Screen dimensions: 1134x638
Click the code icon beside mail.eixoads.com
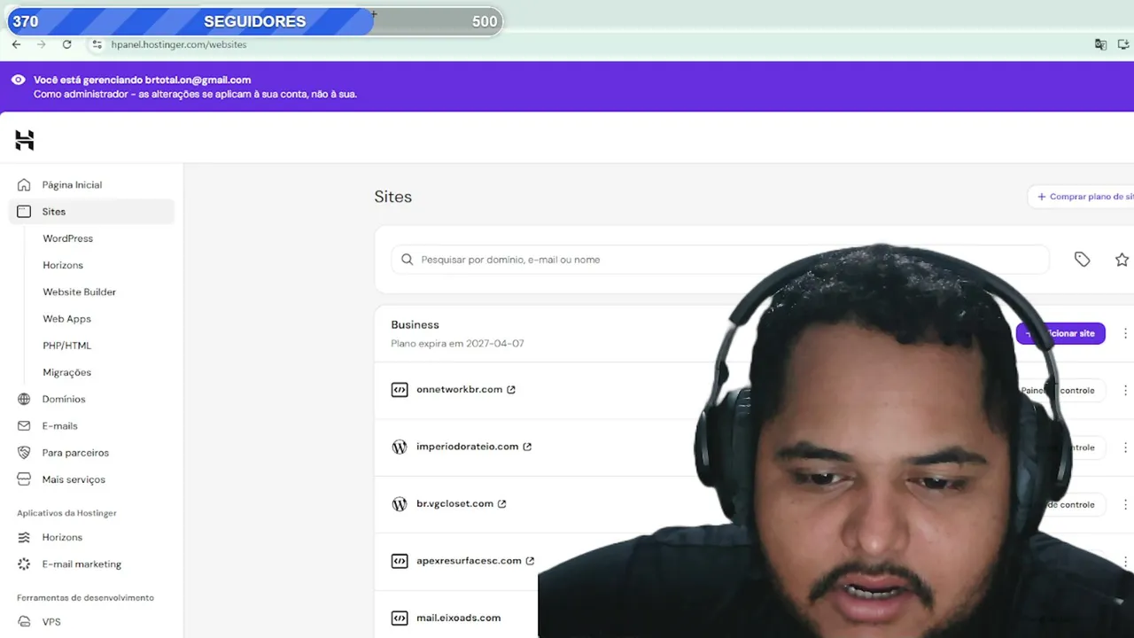tap(400, 618)
